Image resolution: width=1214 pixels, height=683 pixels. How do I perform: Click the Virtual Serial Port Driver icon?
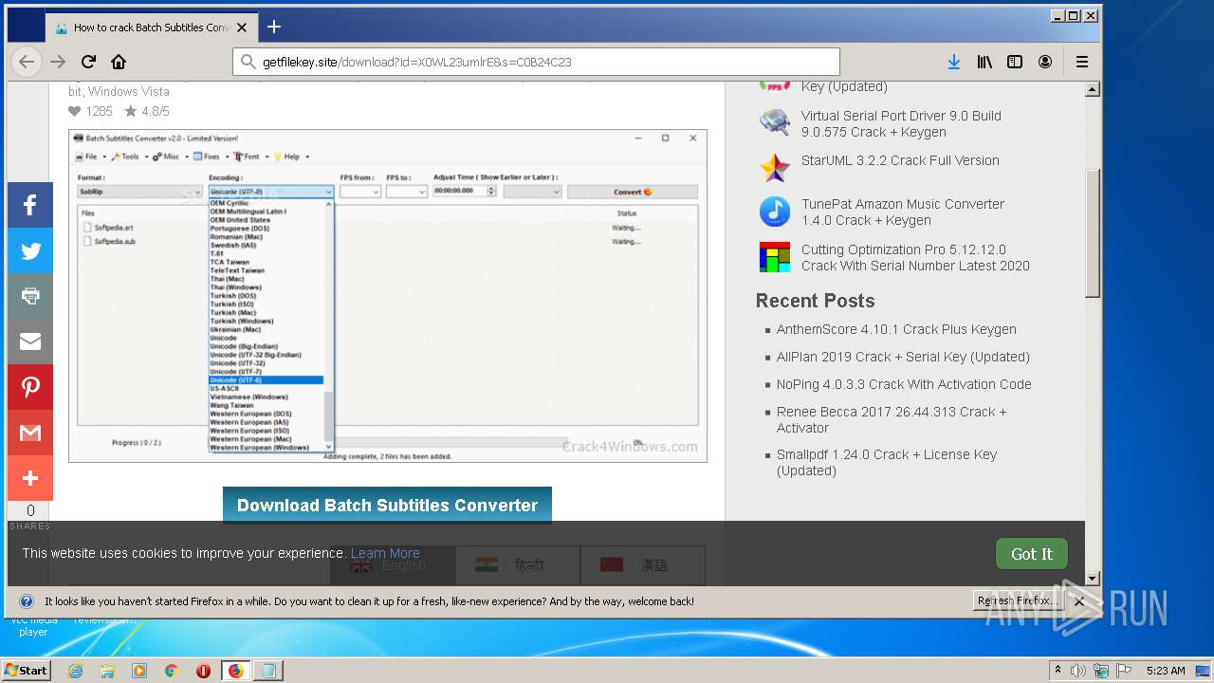coord(775,123)
